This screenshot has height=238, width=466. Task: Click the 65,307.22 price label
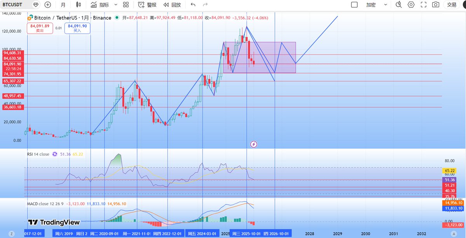13,81
